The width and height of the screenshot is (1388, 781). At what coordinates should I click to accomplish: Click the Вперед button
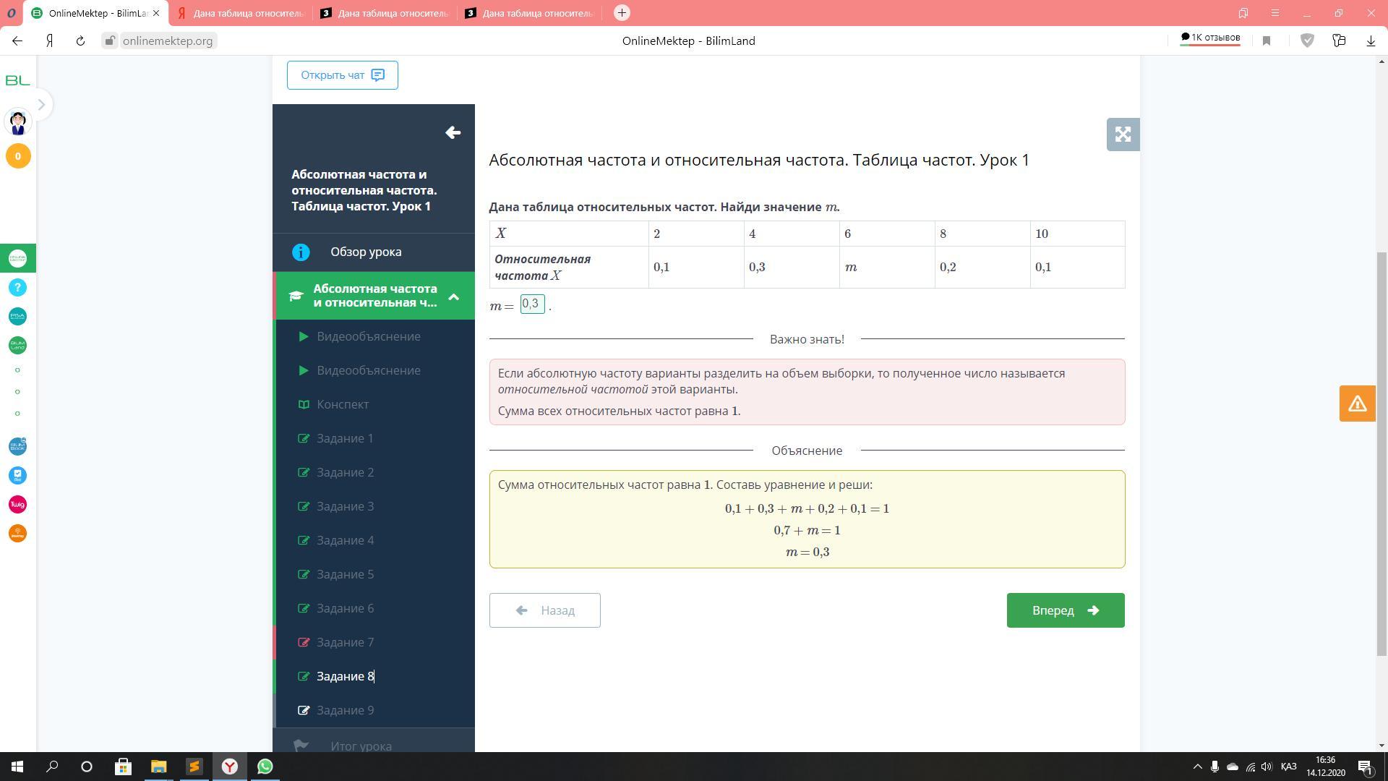pyautogui.click(x=1066, y=610)
